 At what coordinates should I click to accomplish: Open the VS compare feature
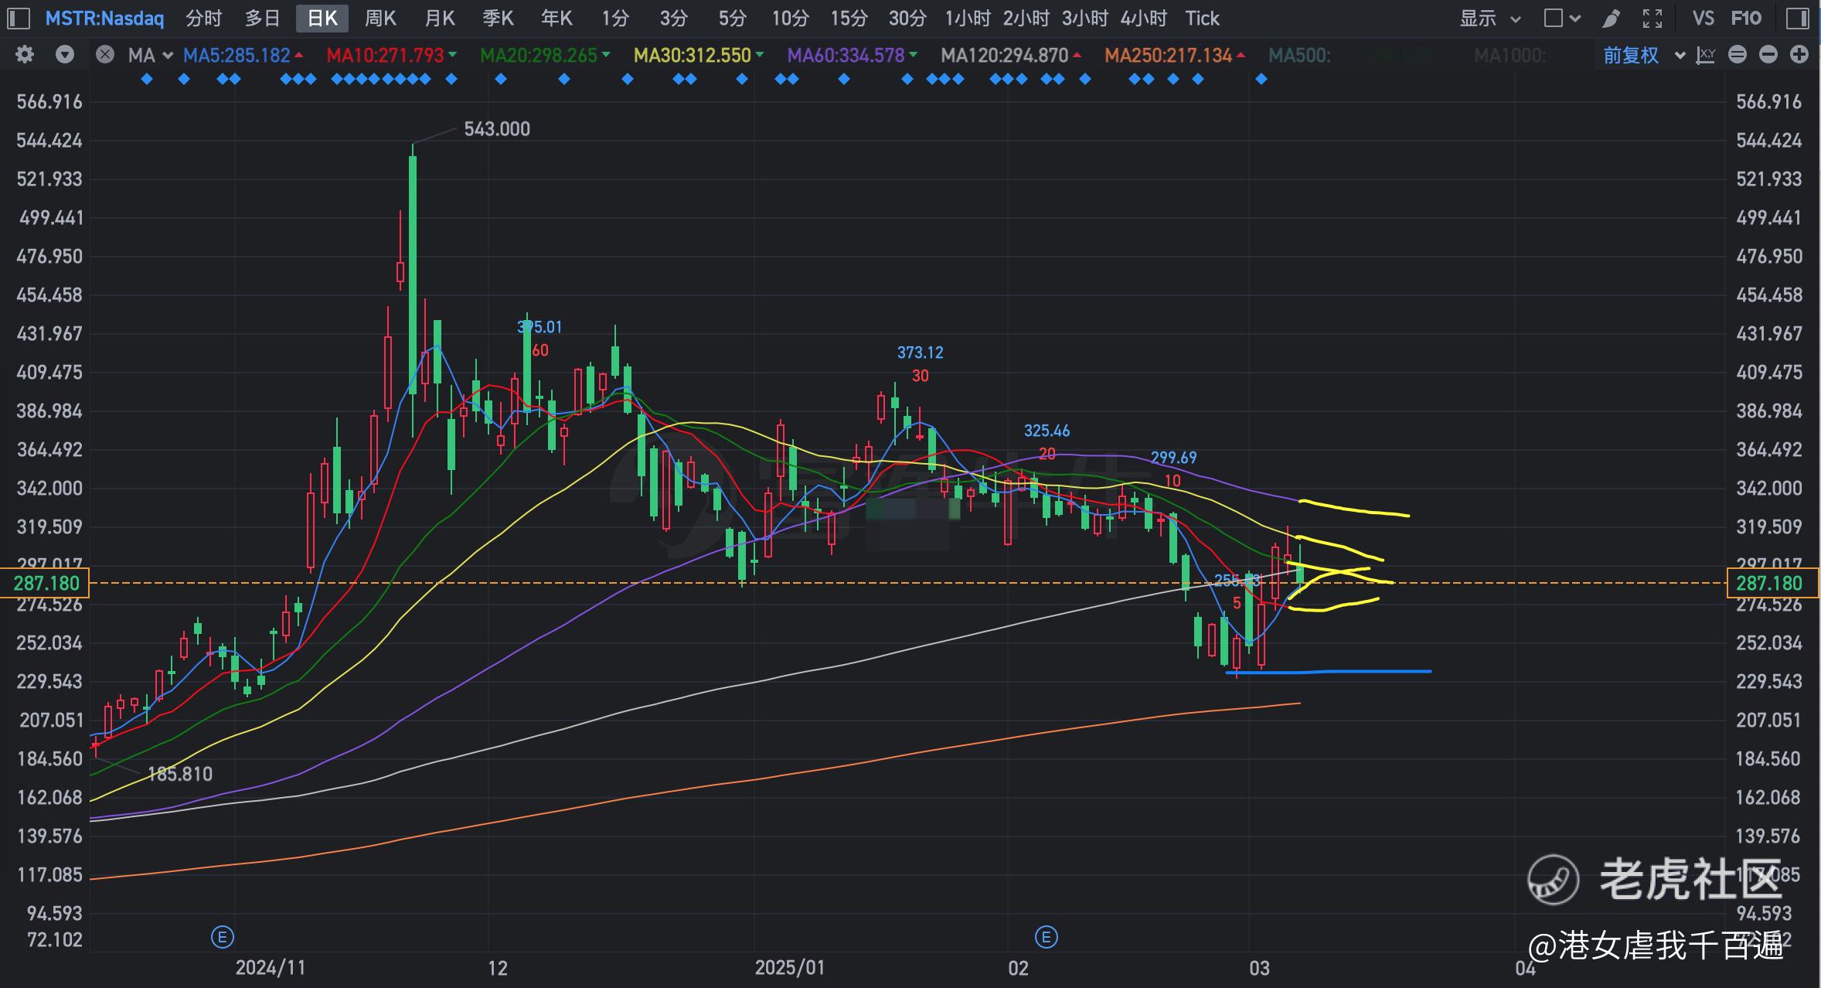click(1703, 18)
